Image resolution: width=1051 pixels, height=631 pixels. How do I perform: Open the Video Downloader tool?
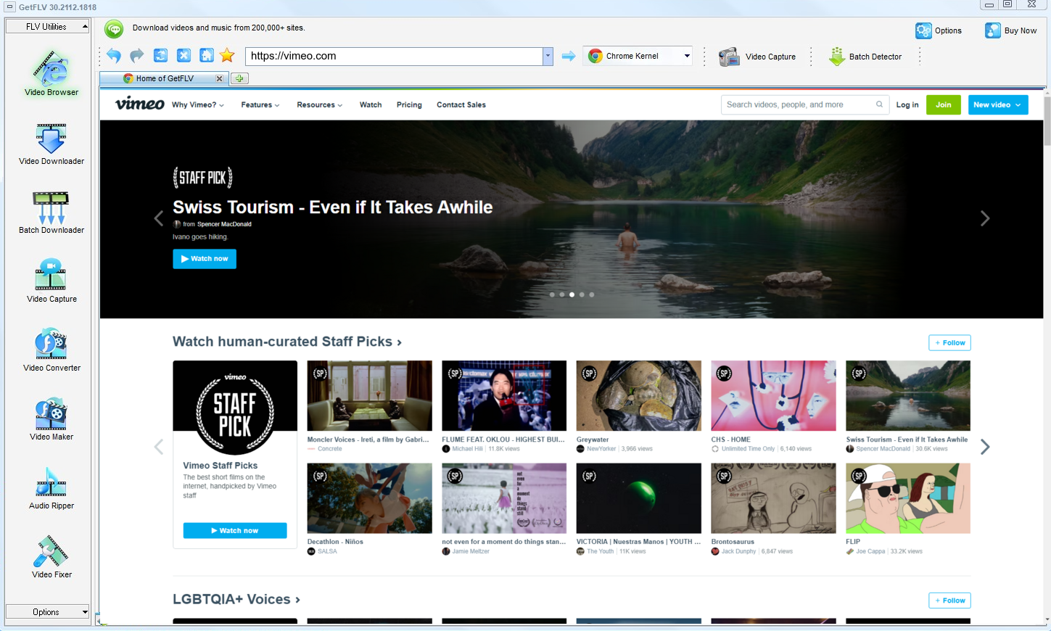[51, 144]
